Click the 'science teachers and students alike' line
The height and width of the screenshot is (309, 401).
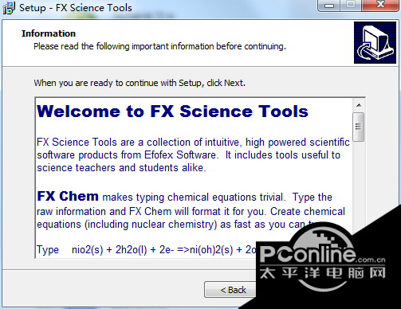(121, 168)
